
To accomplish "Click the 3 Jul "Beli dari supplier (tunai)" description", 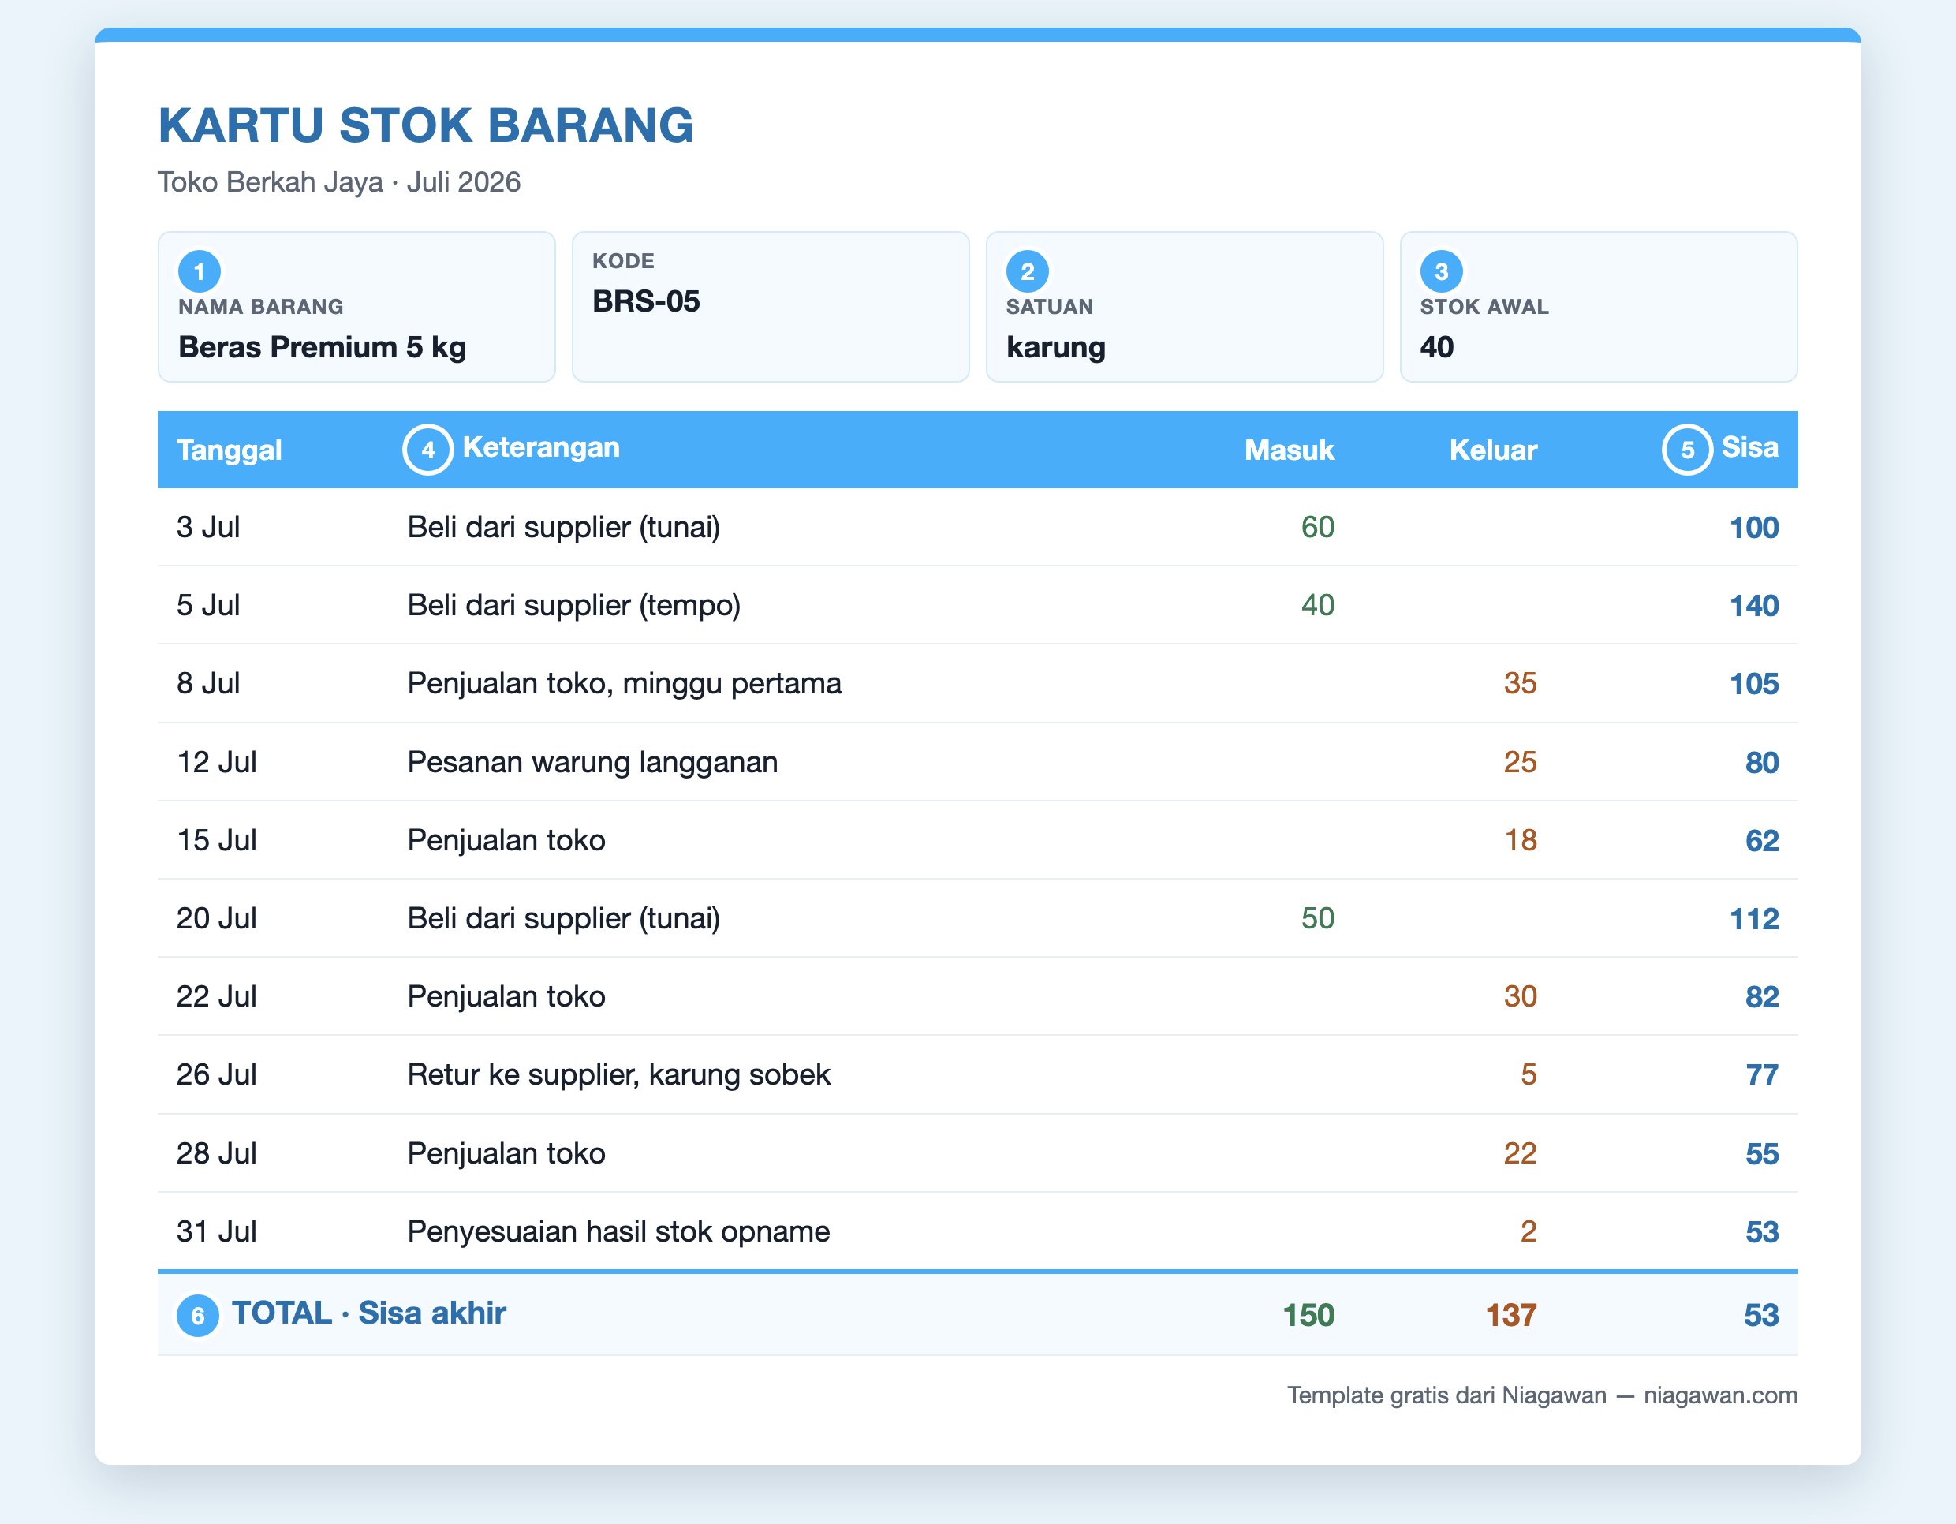I will coord(564,527).
